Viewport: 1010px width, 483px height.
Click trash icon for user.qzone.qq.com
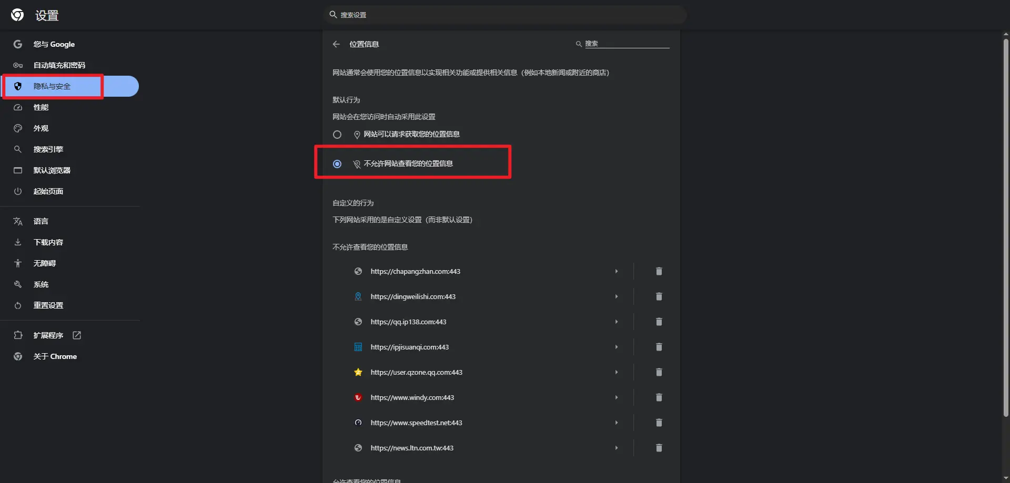659,372
